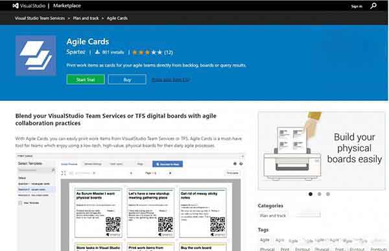Click 'Get rid of messy sticky notes' card
389x251 pixels.
point(203,213)
